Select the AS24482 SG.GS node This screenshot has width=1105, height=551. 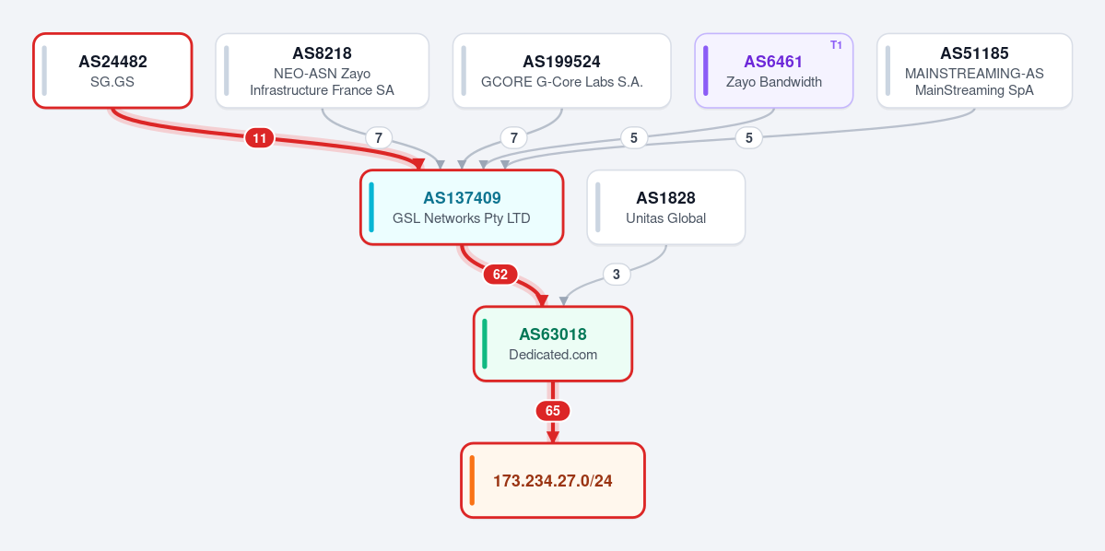pos(112,70)
